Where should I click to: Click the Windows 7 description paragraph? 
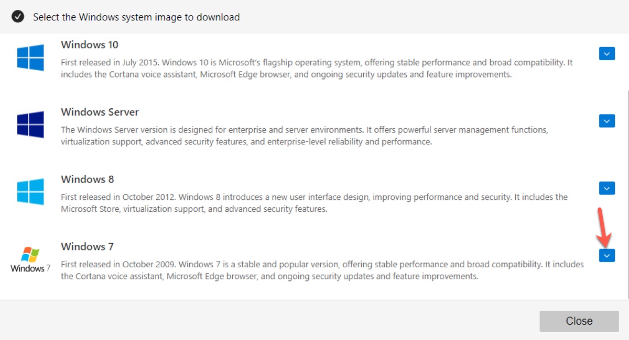pos(322,270)
